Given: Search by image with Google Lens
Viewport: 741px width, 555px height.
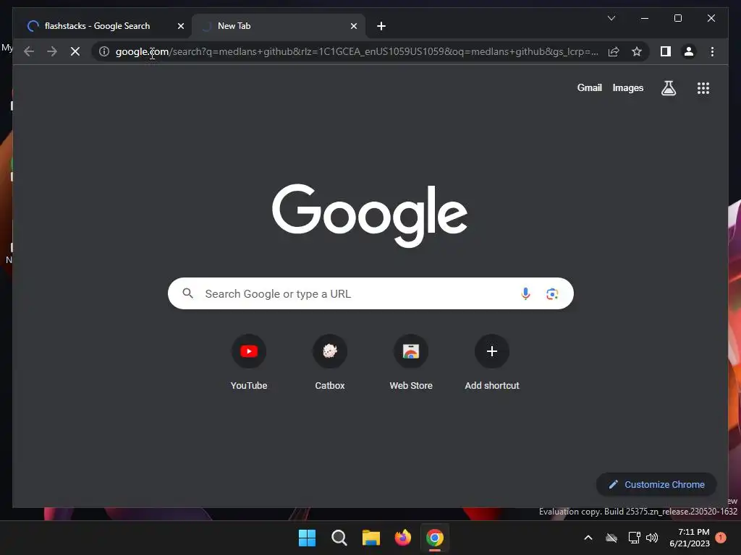Looking at the screenshot, I should tap(552, 294).
